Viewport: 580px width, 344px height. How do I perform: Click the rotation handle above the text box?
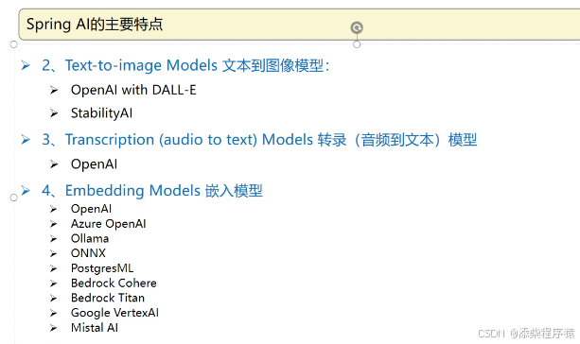[x=357, y=27]
